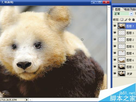Select the 图层 2 thumbnail

(x=122, y=39)
